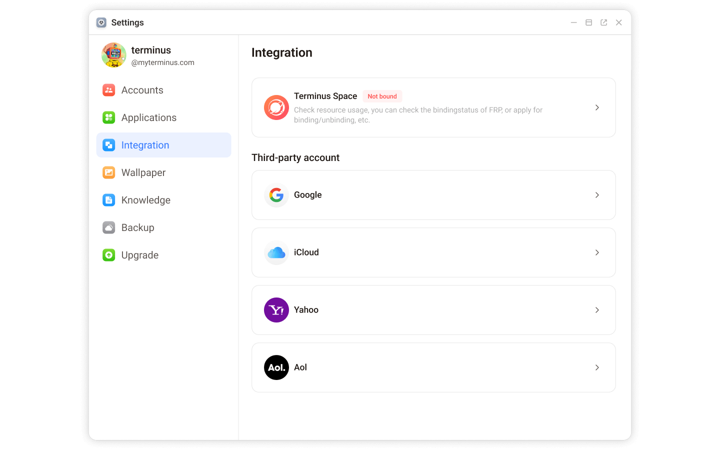The image size is (720, 450).
Task: Click the Upgrade sidebar icon
Action: [109, 255]
